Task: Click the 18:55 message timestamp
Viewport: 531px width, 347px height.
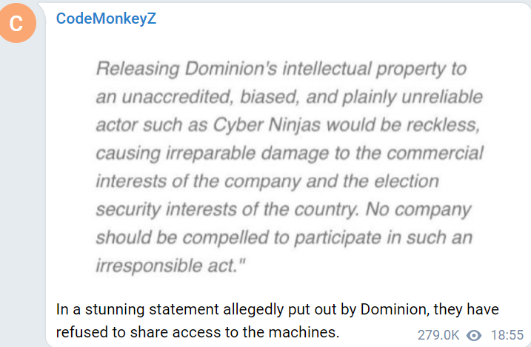Action: 507,335
